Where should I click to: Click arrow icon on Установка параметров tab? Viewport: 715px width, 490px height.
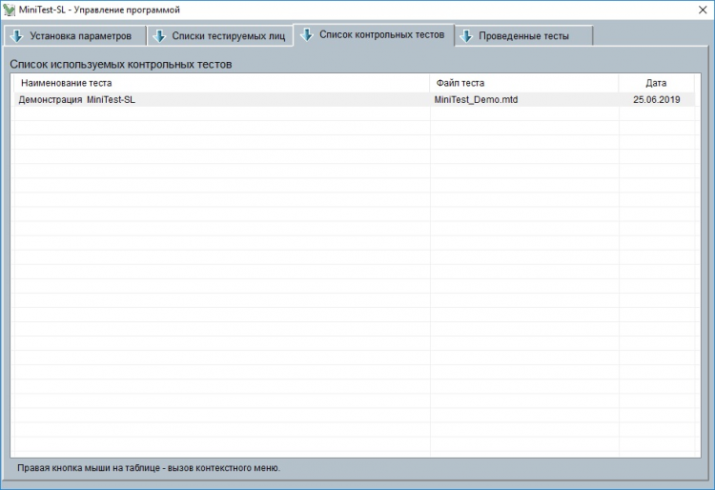click(17, 36)
